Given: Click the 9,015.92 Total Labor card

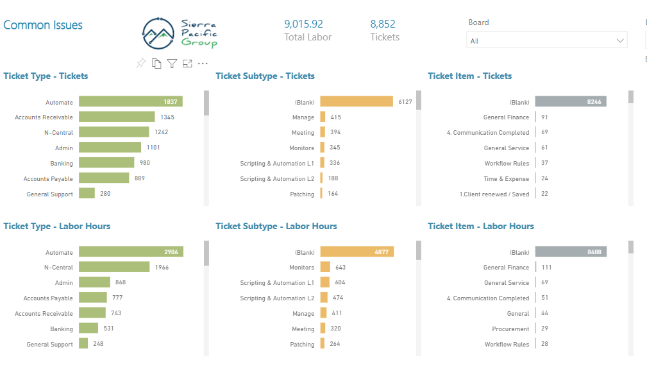Looking at the screenshot, I should coord(308,31).
